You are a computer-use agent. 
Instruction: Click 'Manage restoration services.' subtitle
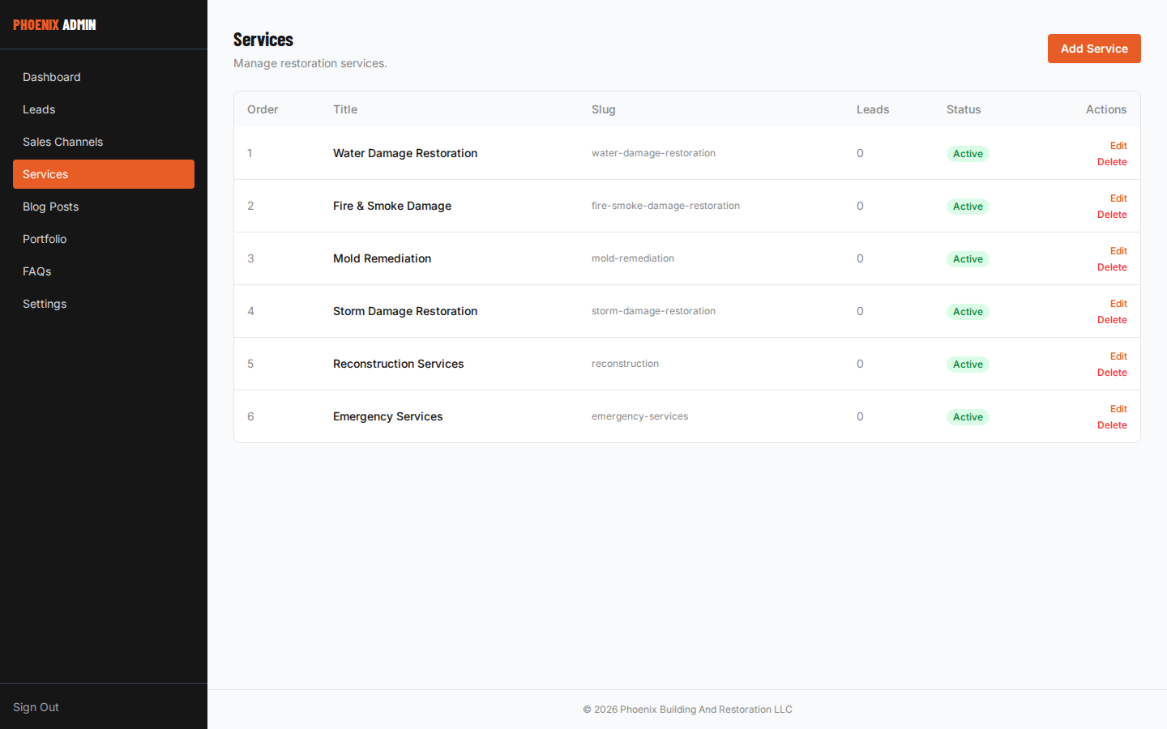[x=310, y=63]
